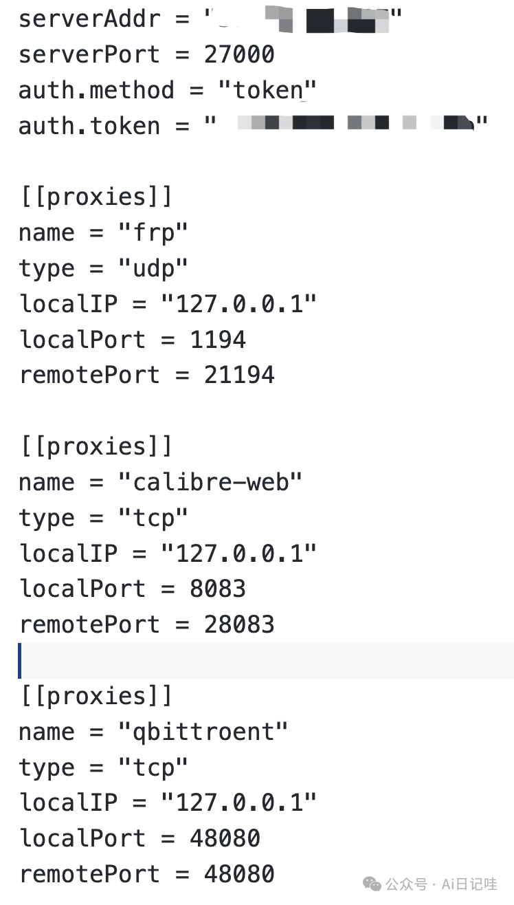Click the auth.method "token" value
The height and width of the screenshot is (905, 514).
click(x=267, y=90)
